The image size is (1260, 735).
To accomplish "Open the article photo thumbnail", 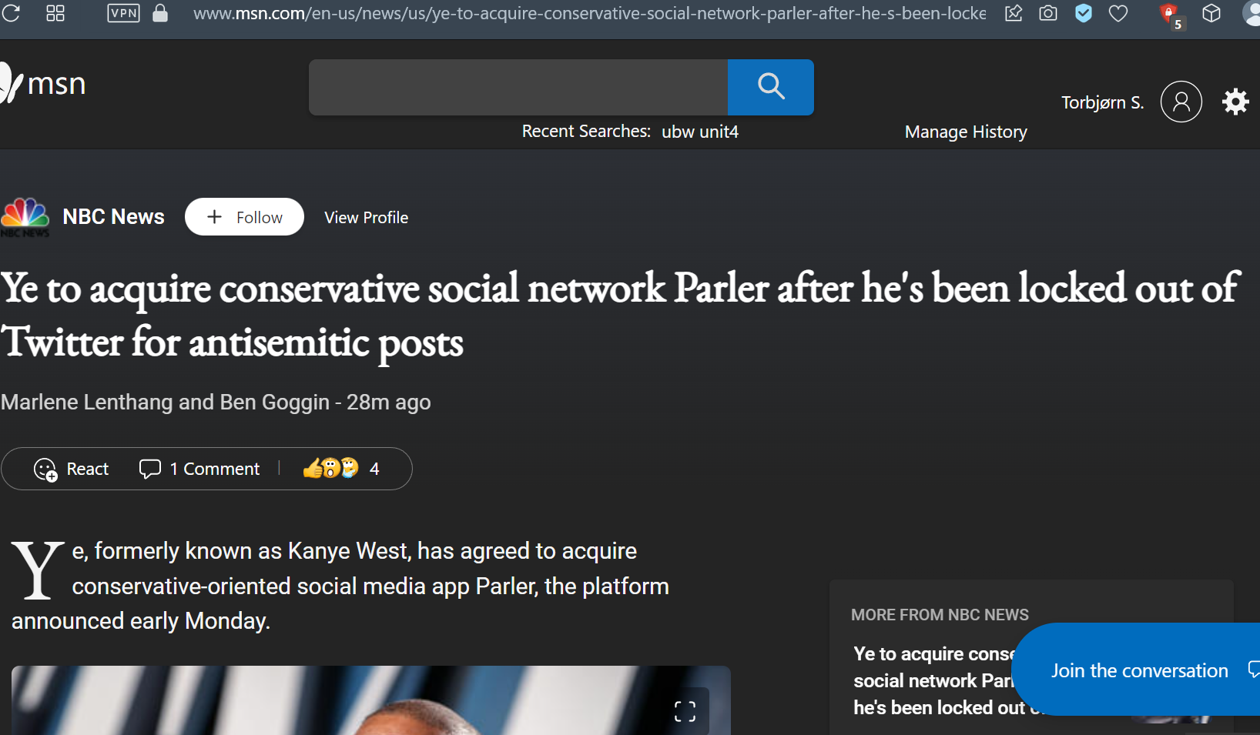I will [370, 700].
